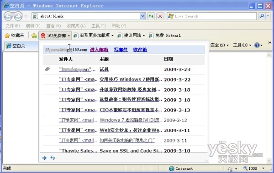Open the 查看(V) menu
Viewport: 274px width, 173px height.
[53, 26]
